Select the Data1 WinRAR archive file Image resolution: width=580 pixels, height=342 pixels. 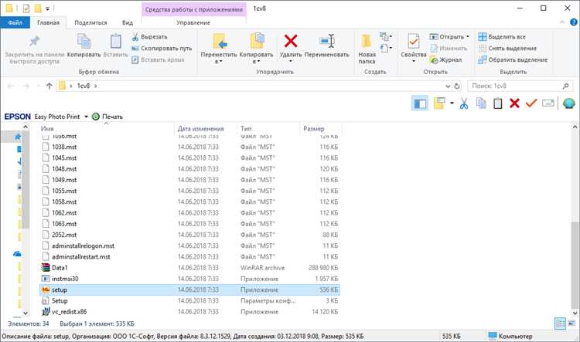point(60,267)
